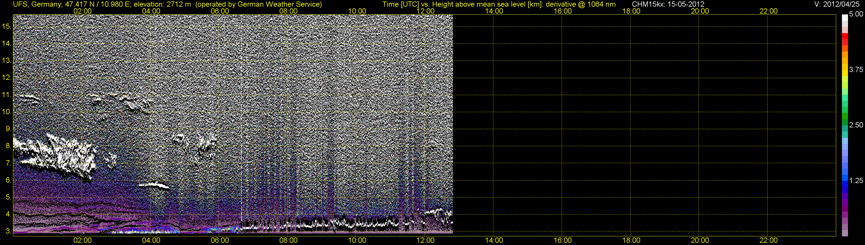Click the '22:00' label on the top time axis

pos(768,11)
